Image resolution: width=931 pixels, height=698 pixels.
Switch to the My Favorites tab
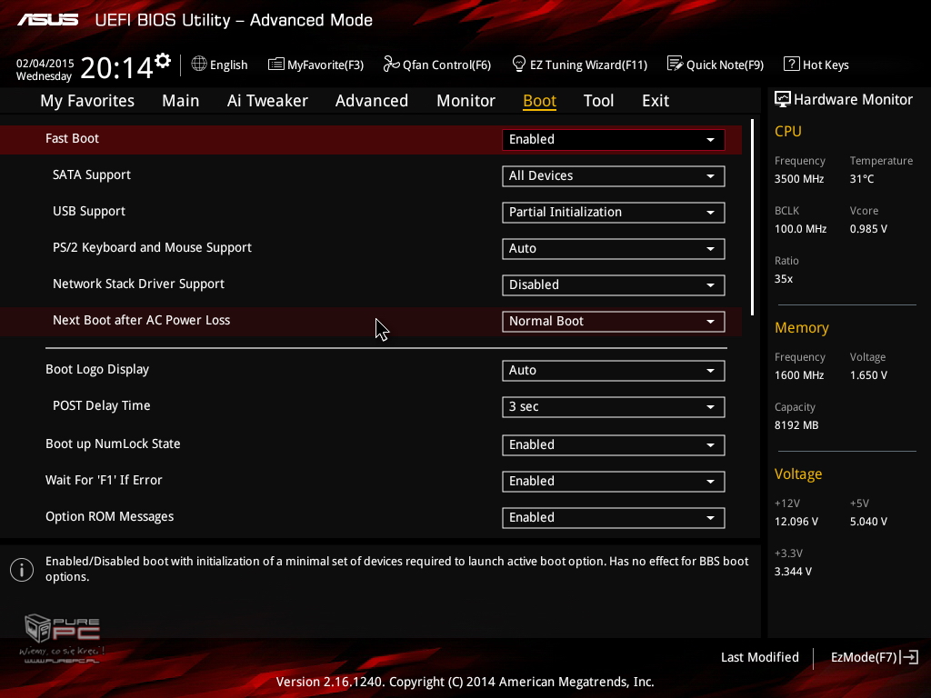tap(87, 101)
